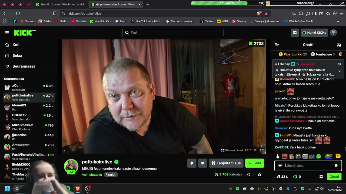This screenshot has height=194, width=346.
Task: Show more bookmarks with double chevron
Action: click(338, 21)
